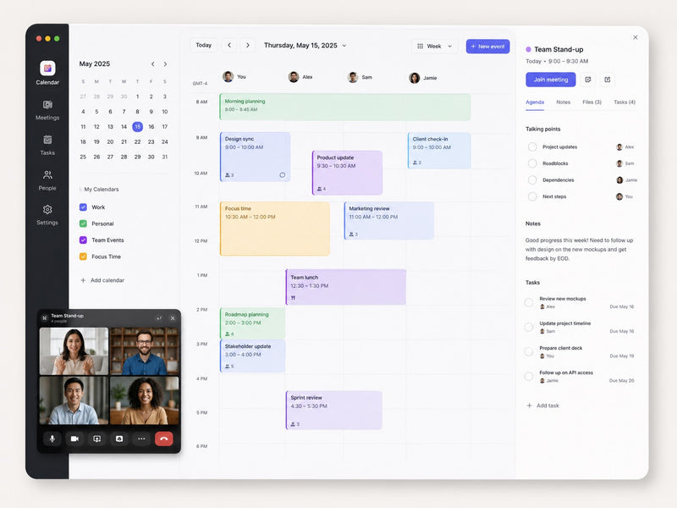
Task: Toggle the Focus Time calendar checkbox
Action: [x=83, y=257]
